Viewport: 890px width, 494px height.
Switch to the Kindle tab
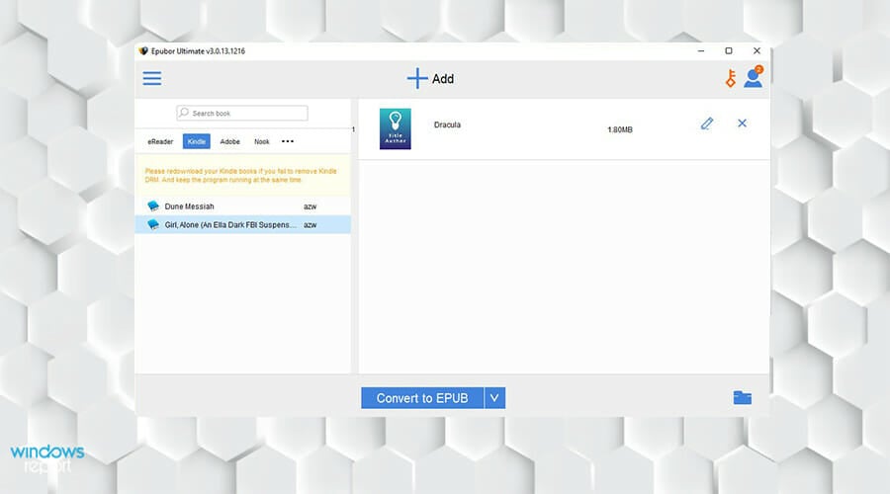click(x=197, y=141)
